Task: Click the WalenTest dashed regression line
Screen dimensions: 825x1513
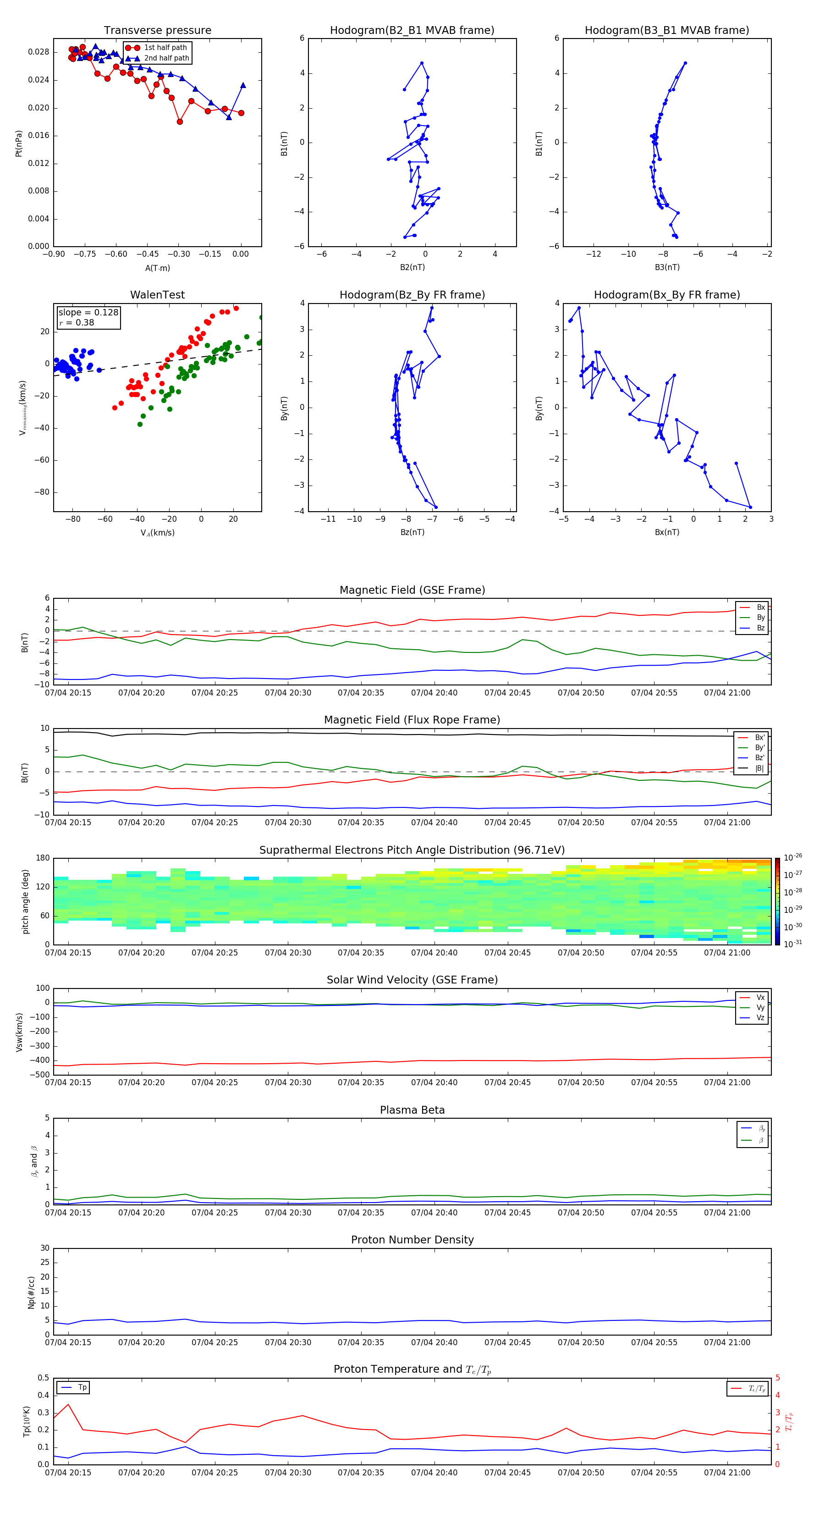Action: 157,362
